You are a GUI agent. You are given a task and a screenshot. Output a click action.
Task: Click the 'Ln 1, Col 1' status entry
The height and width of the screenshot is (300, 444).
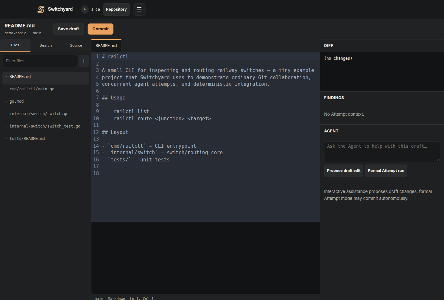(x=142, y=298)
